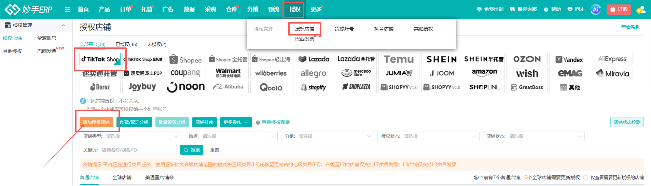Click the help icon next to 美通墨店铺
The height and width of the screenshot is (186, 651).
(171, 177)
